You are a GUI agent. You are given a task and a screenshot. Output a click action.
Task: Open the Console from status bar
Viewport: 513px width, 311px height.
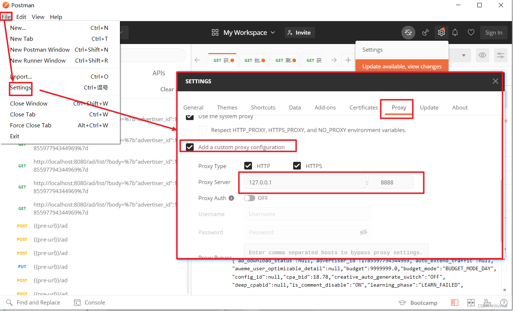pos(89,303)
